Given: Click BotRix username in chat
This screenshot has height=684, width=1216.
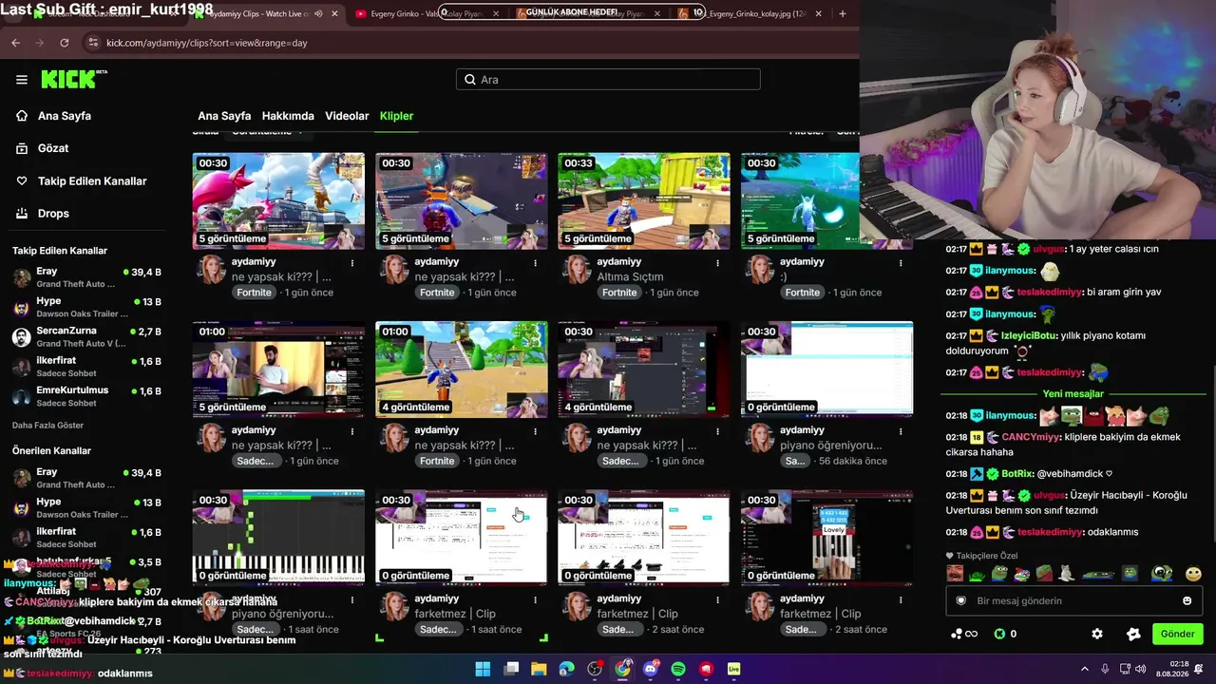Looking at the screenshot, I should point(1016,473).
